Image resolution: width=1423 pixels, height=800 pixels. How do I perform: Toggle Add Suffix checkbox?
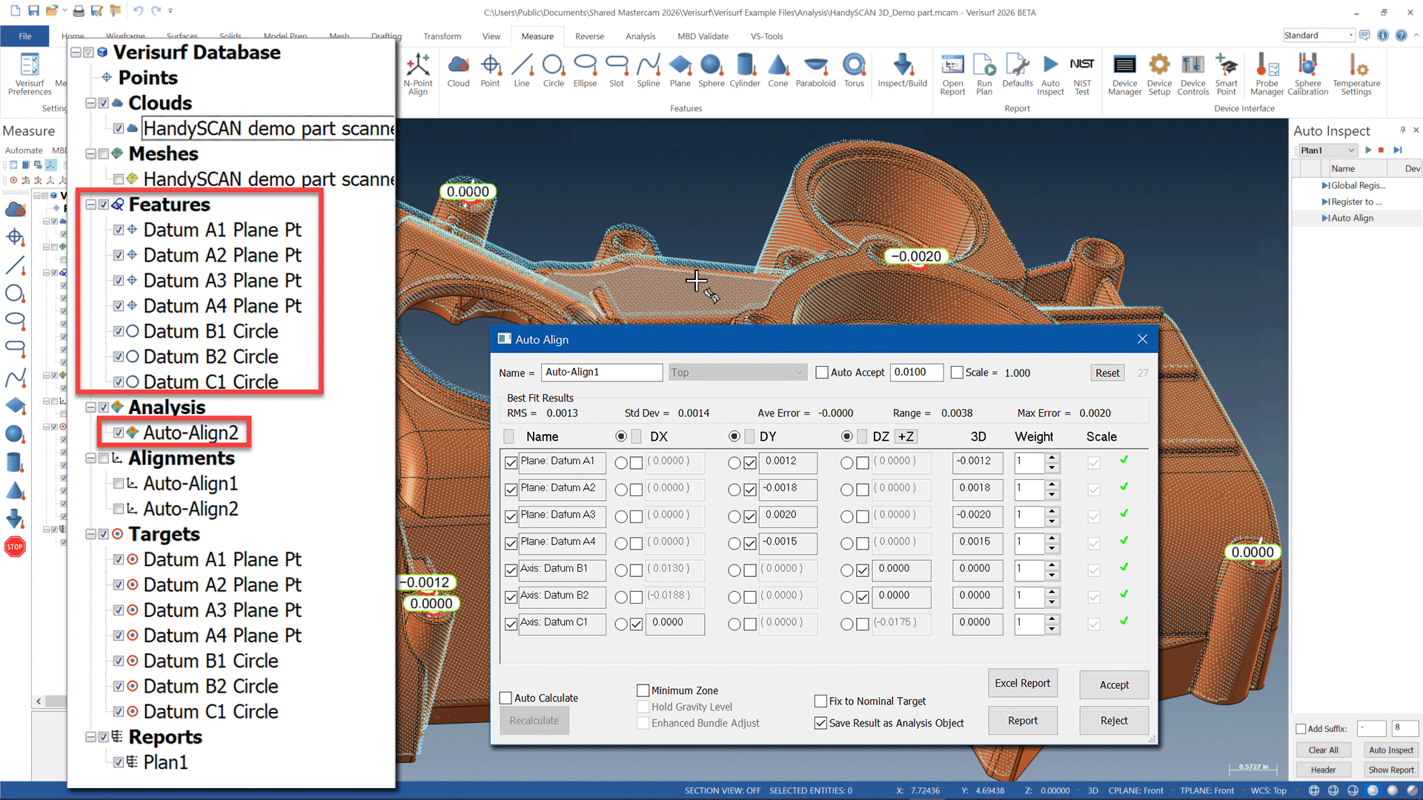[x=1301, y=729]
